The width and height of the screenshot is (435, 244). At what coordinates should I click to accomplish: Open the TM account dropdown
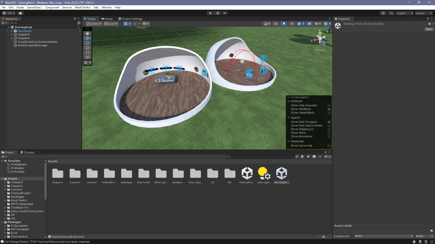point(9,13)
